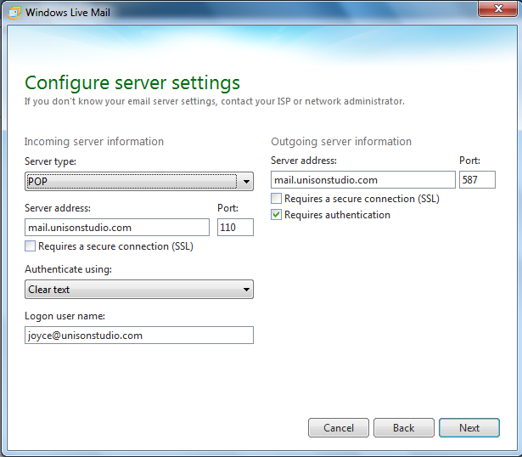Click the outgoing server address field
This screenshot has width=522, height=457.
pos(363,180)
